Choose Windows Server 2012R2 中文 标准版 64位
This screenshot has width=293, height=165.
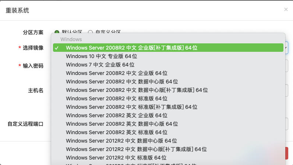pos(168,158)
